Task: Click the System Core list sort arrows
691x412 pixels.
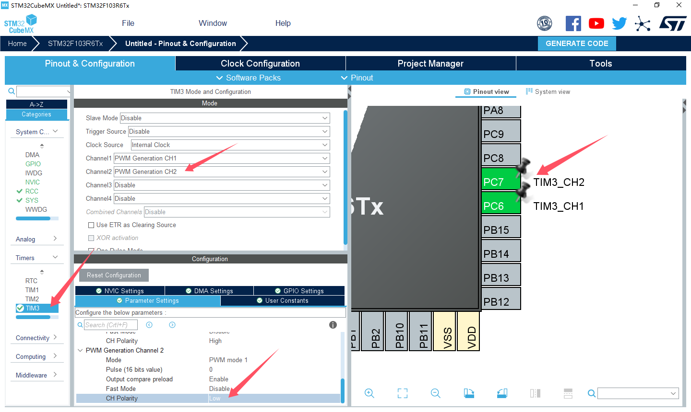Action: point(42,146)
